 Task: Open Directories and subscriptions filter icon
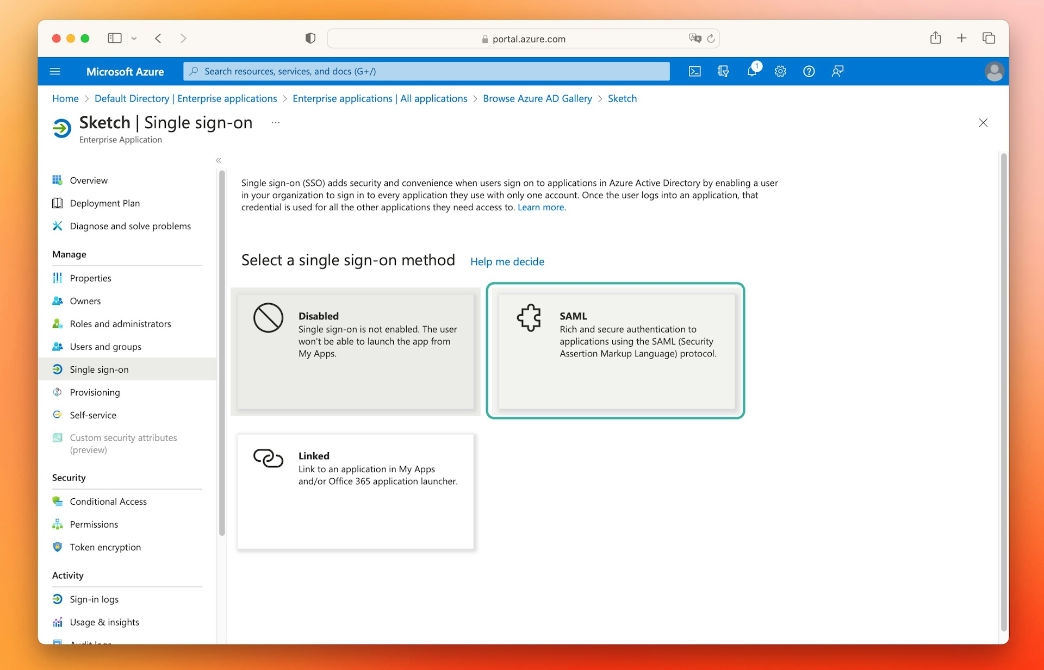point(723,71)
